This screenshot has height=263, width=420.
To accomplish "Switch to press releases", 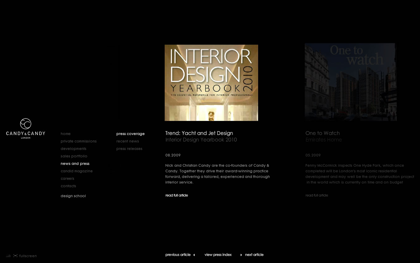I will tap(129, 149).
